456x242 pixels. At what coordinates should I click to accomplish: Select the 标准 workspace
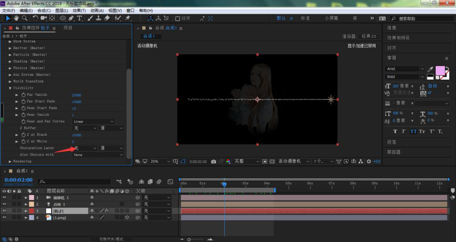pyautogui.click(x=305, y=18)
